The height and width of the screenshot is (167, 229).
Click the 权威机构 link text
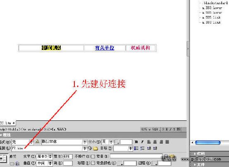click(x=140, y=48)
